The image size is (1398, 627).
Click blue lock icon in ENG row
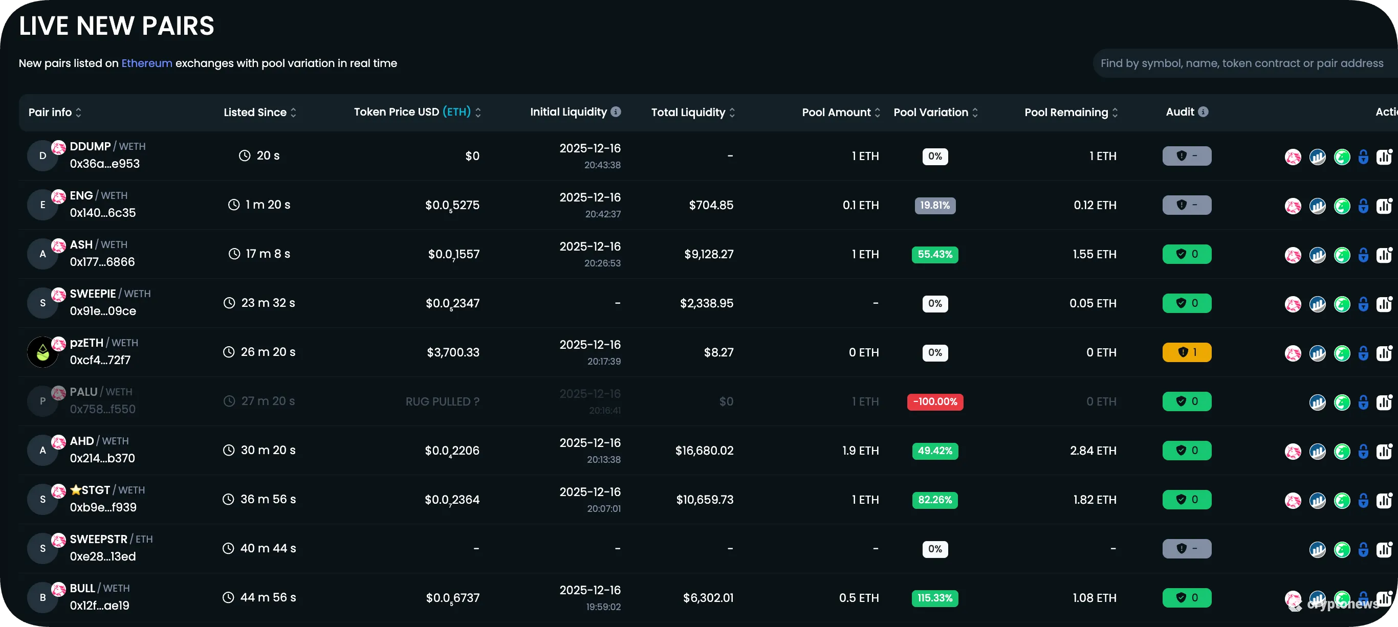pyautogui.click(x=1363, y=206)
